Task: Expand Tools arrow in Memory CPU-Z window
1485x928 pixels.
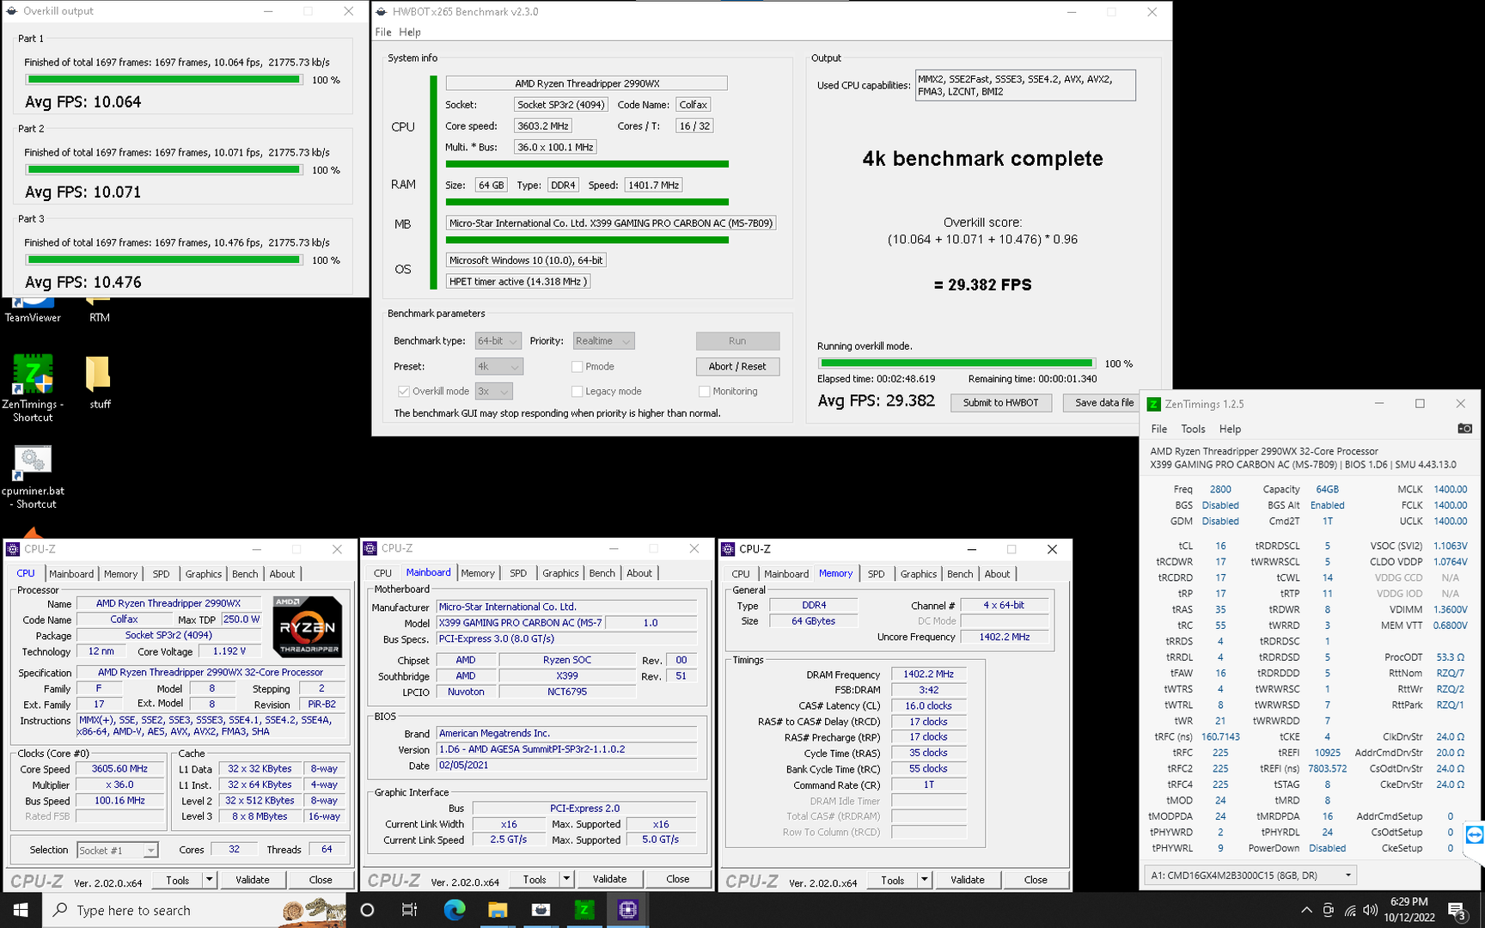Action: (x=924, y=880)
